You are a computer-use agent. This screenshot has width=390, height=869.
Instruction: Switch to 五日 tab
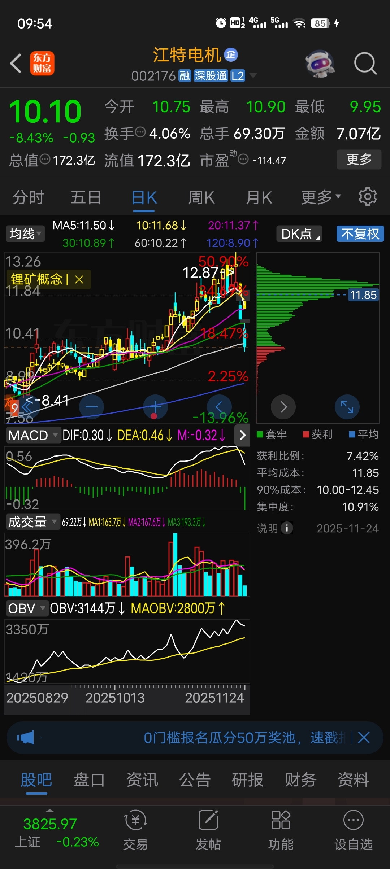tap(86, 197)
